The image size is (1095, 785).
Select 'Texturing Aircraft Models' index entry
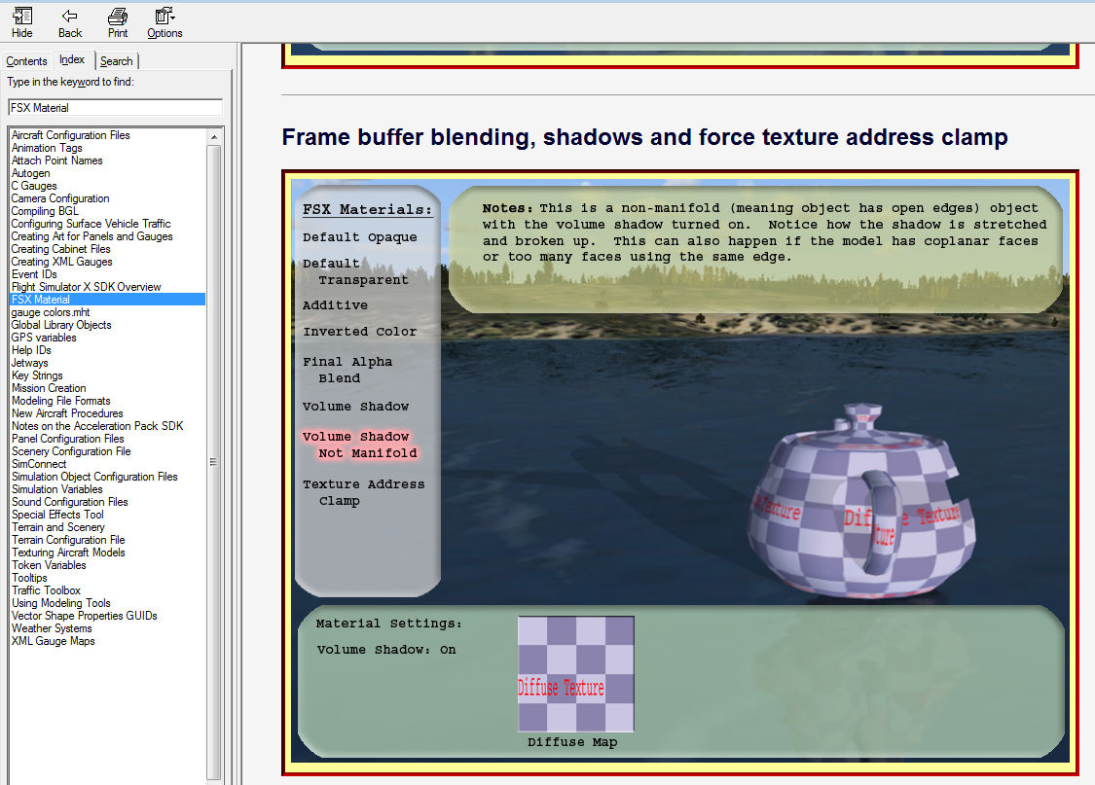[68, 553]
